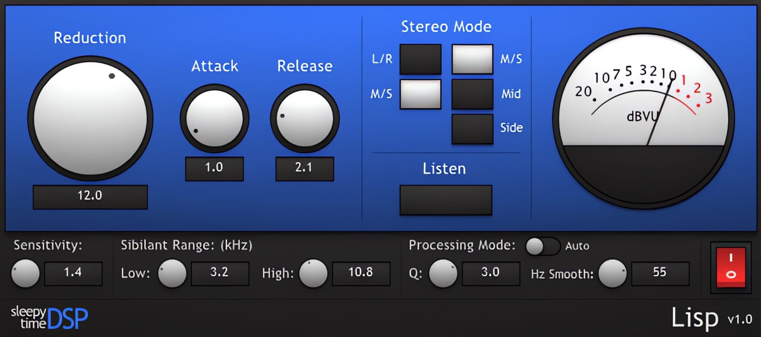Adjust the Reduction knob
The image size is (761, 337).
tap(91, 119)
